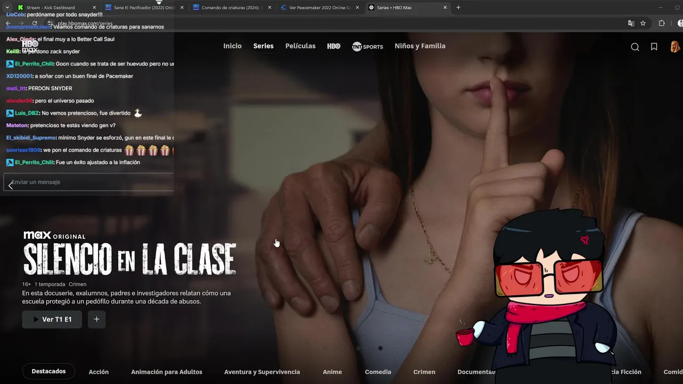The height and width of the screenshot is (384, 683).
Task: Click the active hero carousel dot
Action: 380,348
